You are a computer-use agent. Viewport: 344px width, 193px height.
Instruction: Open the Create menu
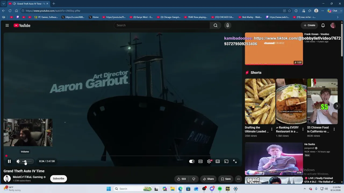pyautogui.click(x=309, y=25)
